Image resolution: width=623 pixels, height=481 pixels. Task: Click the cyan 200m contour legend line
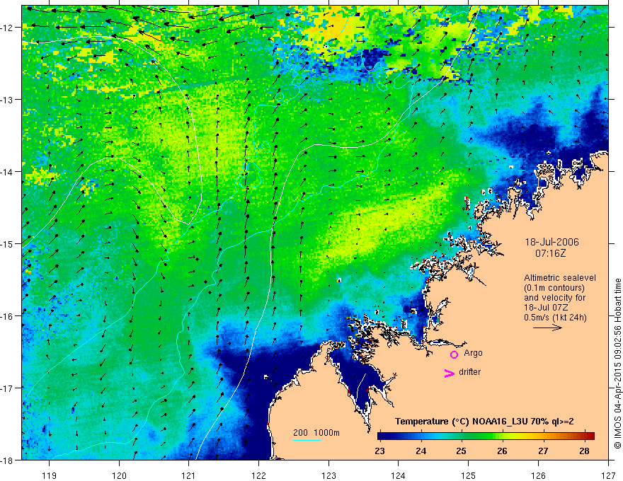pyautogui.click(x=307, y=440)
